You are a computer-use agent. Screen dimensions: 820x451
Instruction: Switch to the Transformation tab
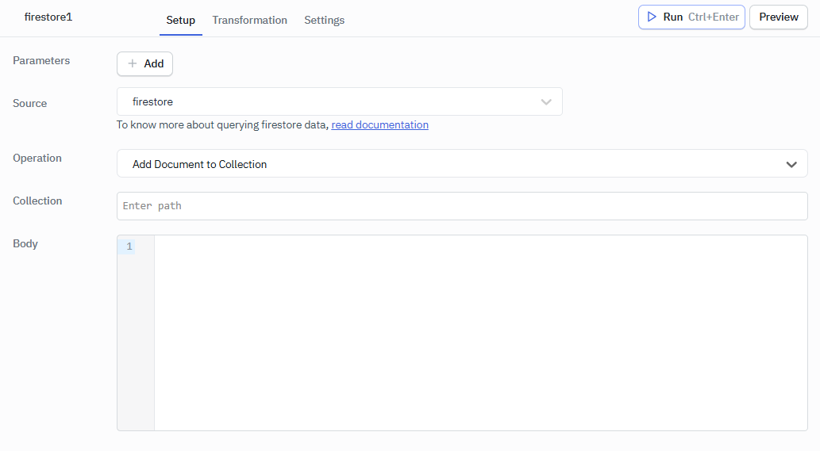249,20
